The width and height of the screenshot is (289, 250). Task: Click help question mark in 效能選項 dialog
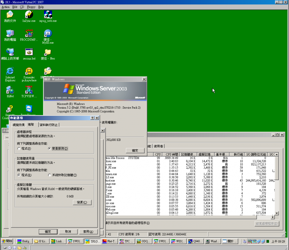92,118
